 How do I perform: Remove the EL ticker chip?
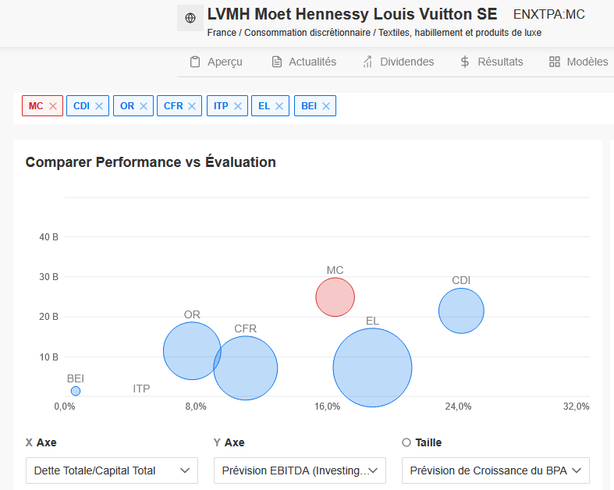[x=279, y=106]
